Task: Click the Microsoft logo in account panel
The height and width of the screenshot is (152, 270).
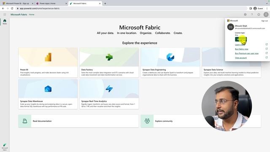Action: click(x=232, y=21)
